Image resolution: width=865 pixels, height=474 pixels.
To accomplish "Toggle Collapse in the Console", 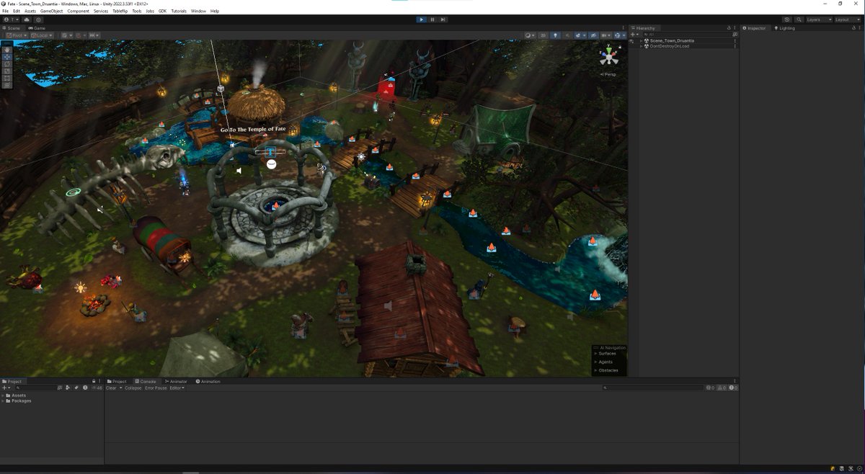I will [133, 388].
